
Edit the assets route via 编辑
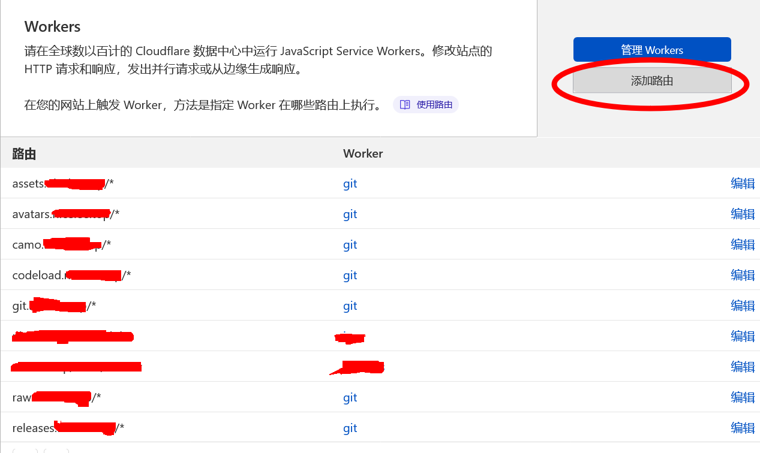point(742,184)
